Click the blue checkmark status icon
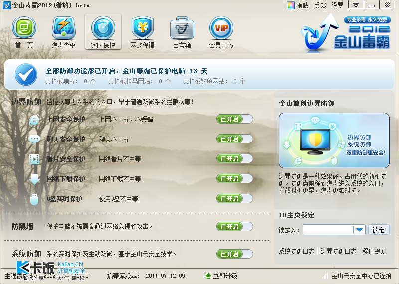399x284 pixels. coord(26,75)
